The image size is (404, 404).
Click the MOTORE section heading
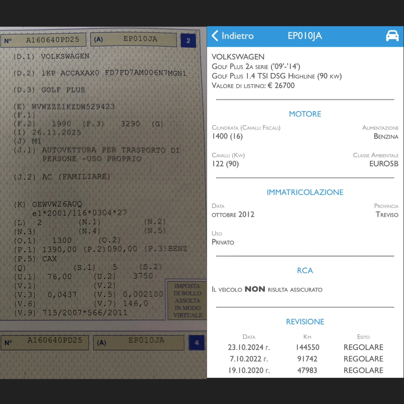[x=305, y=114]
